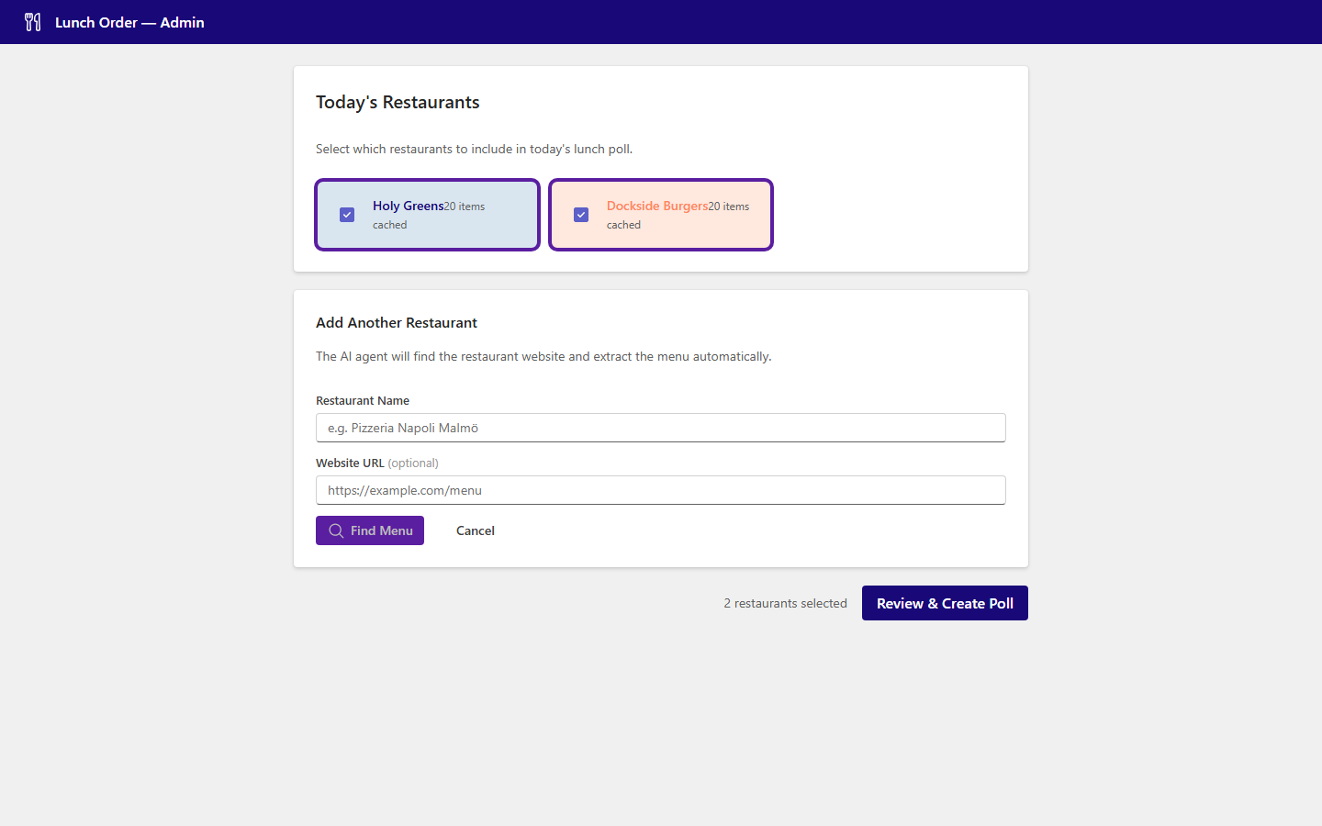Cancel adding another restaurant

(476, 530)
